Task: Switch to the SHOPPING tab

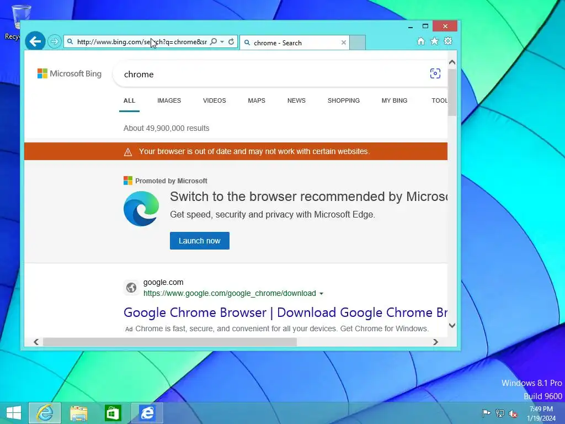Action: 343,100
